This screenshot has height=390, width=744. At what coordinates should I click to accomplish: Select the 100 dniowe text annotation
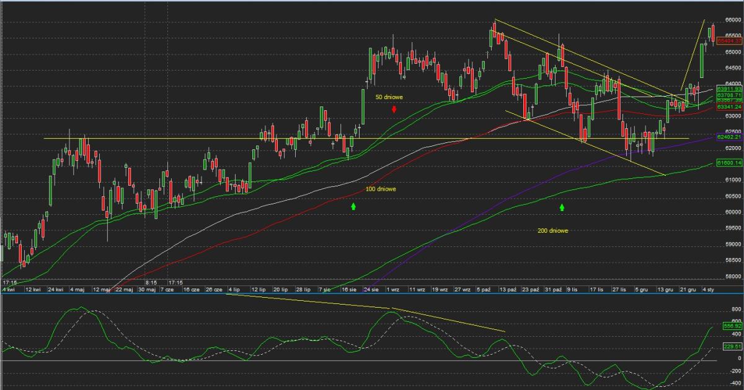point(381,189)
